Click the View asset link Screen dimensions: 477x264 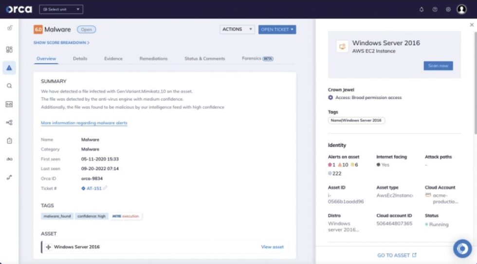[272, 247]
